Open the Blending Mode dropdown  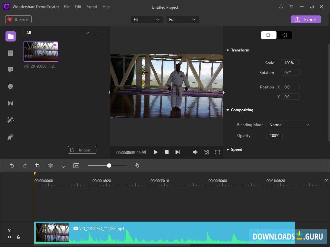(x=289, y=125)
